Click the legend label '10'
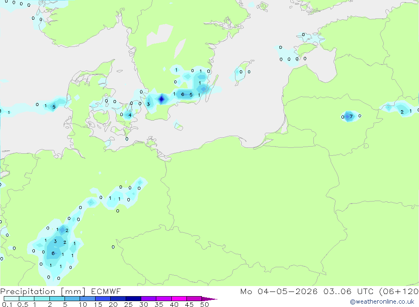This screenshot has width=419, height=307. click(x=83, y=304)
